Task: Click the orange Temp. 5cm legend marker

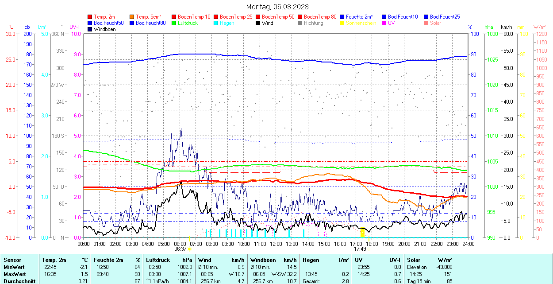Action: click(x=132, y=17)
